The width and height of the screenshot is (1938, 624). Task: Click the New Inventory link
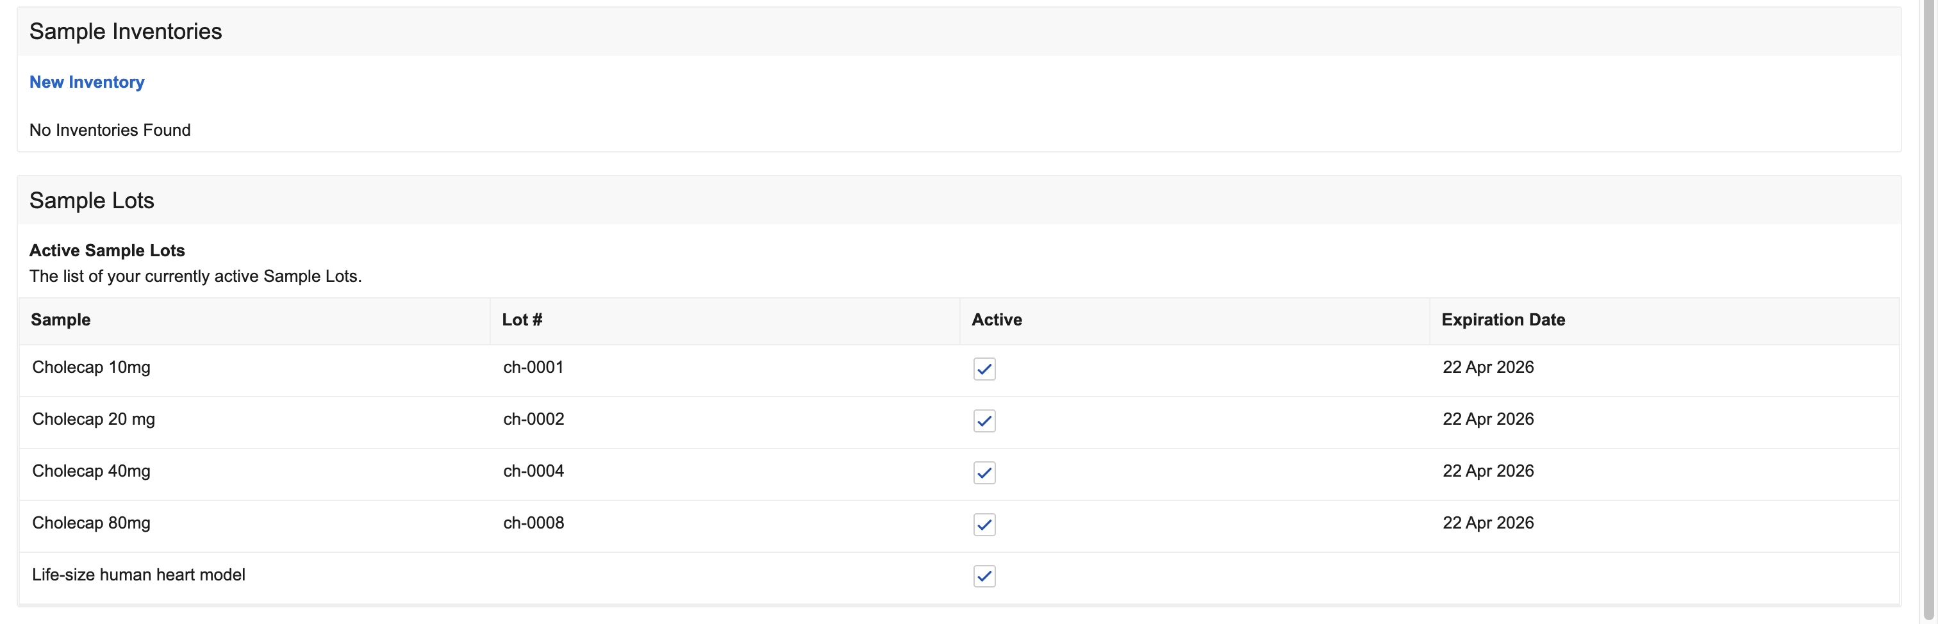click(87, 82)
